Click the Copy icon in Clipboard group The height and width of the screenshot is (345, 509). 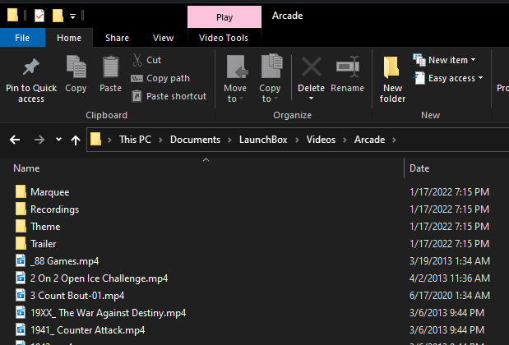[76, 67]
